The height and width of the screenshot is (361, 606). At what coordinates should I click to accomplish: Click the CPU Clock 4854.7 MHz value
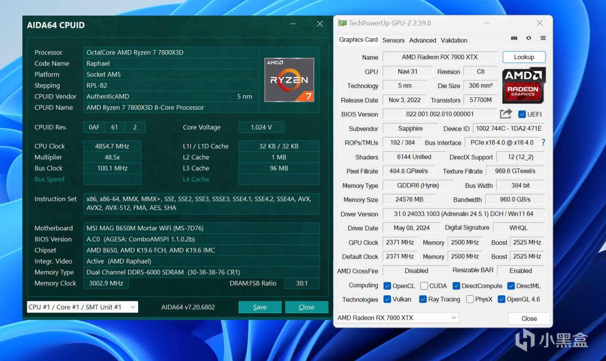(112, 146)
